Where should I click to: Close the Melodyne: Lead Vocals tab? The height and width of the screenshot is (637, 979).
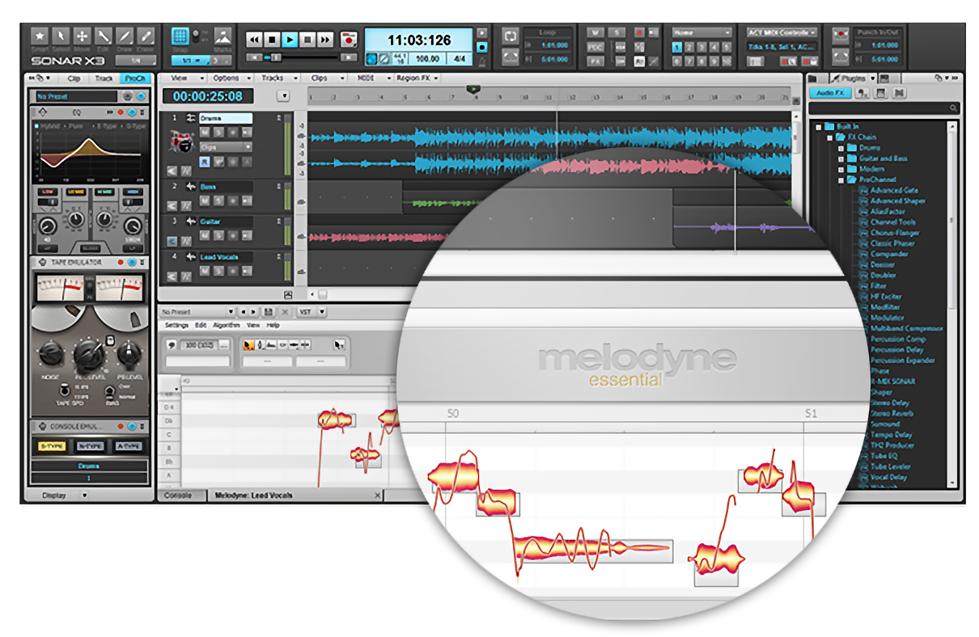pyautogui.click(x=377, y=496)
